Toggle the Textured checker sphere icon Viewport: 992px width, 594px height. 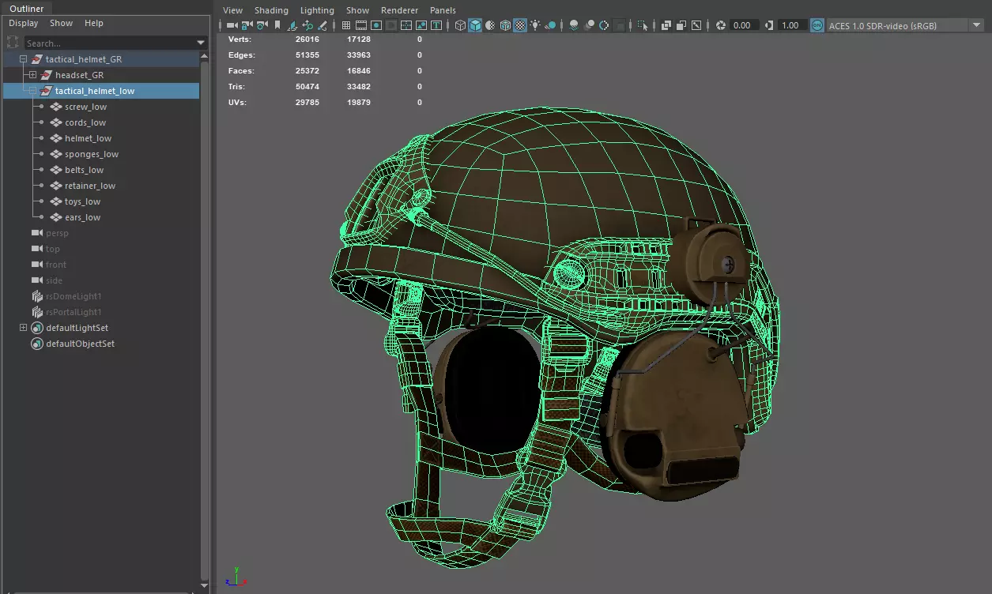[x=520, y=25]
